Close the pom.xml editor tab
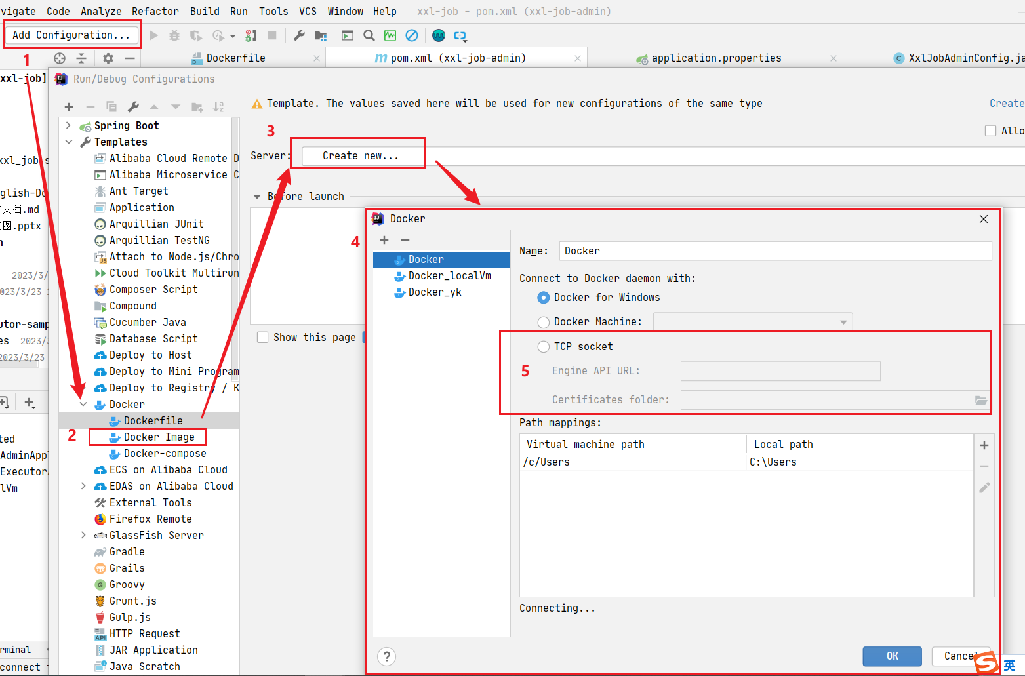Image resolution: width=1025 pixels, height=676 pixels. 578,58
